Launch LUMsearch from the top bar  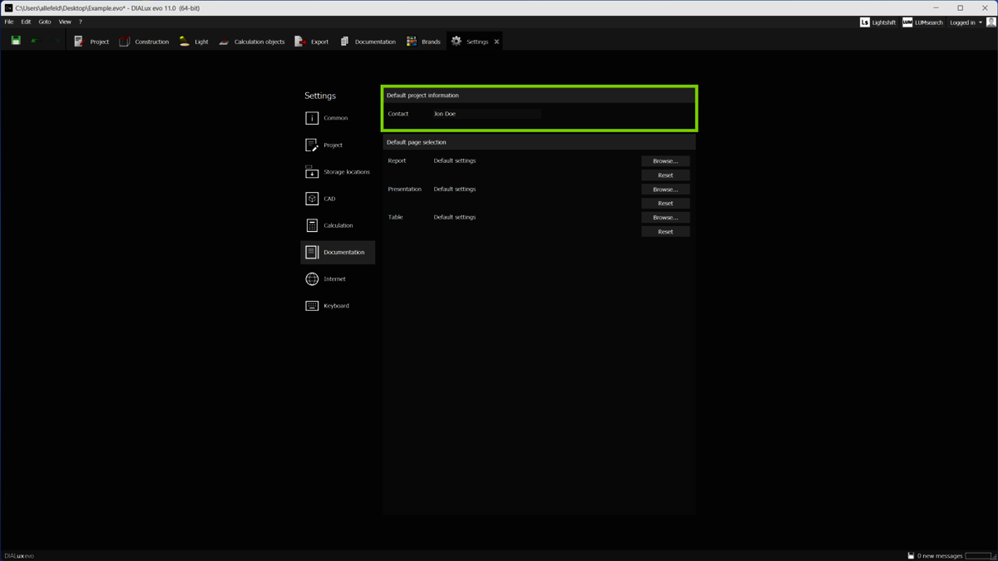click(922, 22)
